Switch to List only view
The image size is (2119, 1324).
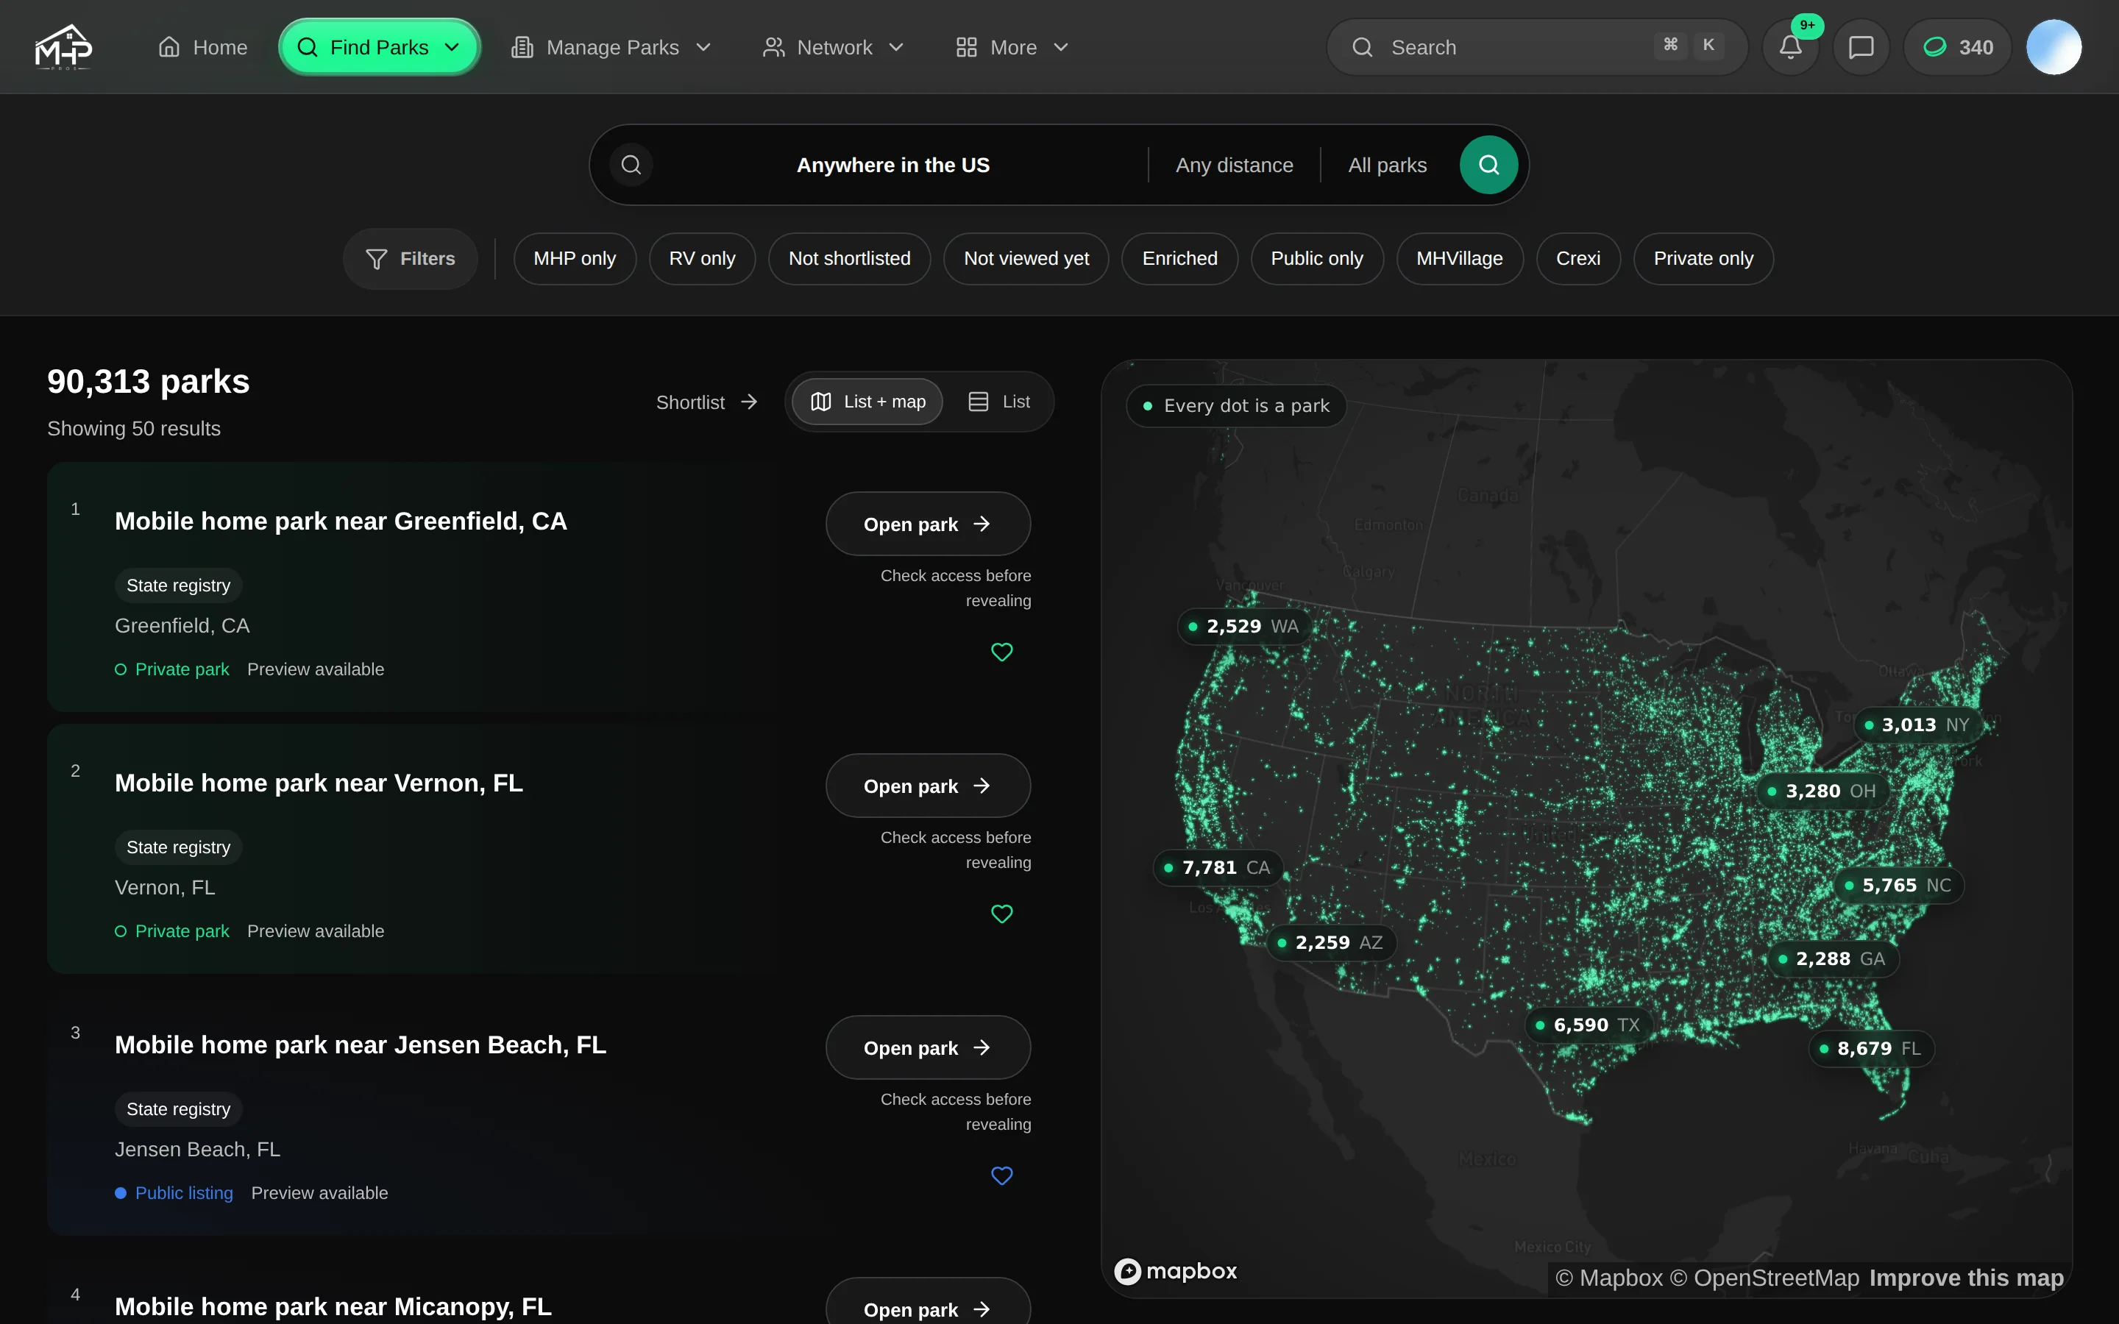coord(999,401)
